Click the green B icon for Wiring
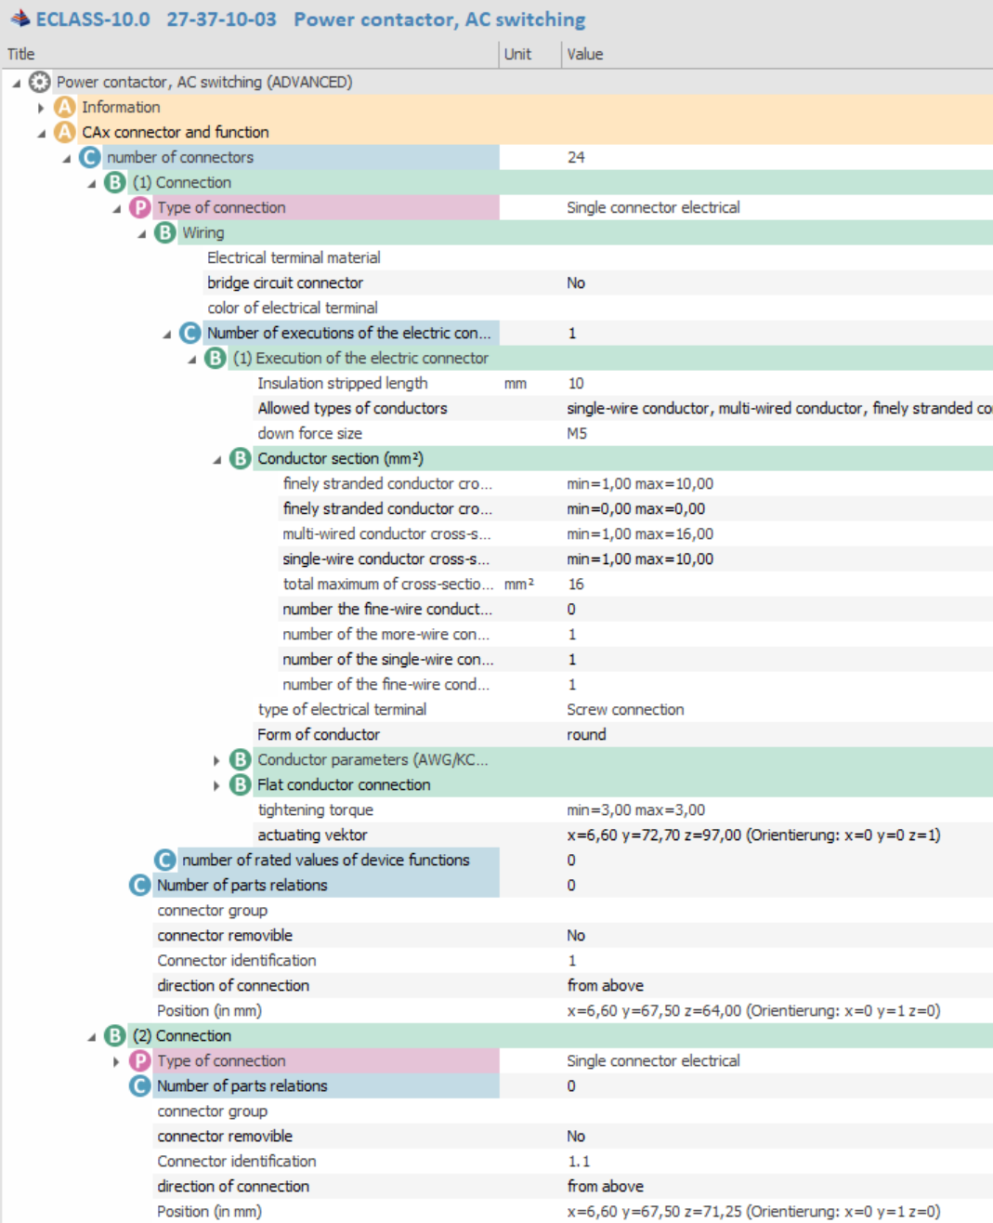 pyautogui.click(x=164, y=232)
